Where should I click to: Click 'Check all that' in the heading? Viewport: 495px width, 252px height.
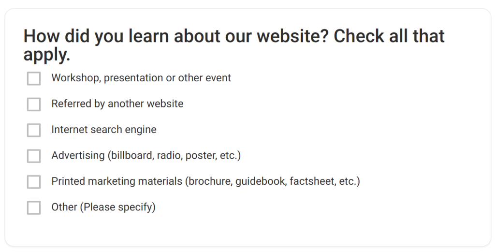pos(389,36)
